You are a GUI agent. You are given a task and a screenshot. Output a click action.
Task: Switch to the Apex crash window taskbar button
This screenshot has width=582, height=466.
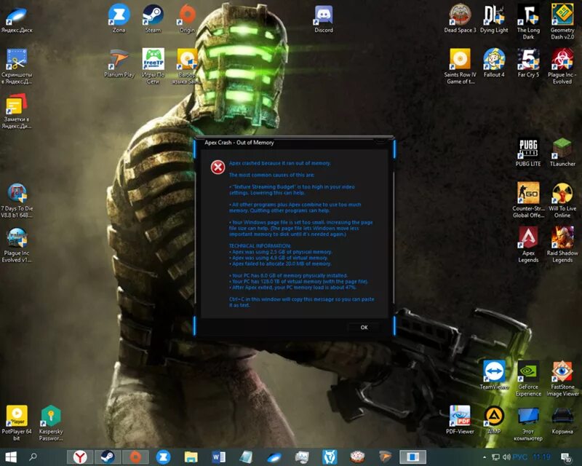point(412,457)
